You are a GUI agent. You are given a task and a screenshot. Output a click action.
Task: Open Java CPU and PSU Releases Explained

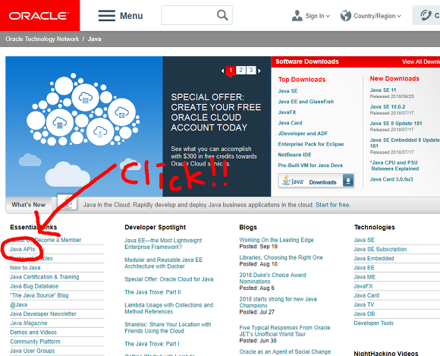click(x=394, y=165)
